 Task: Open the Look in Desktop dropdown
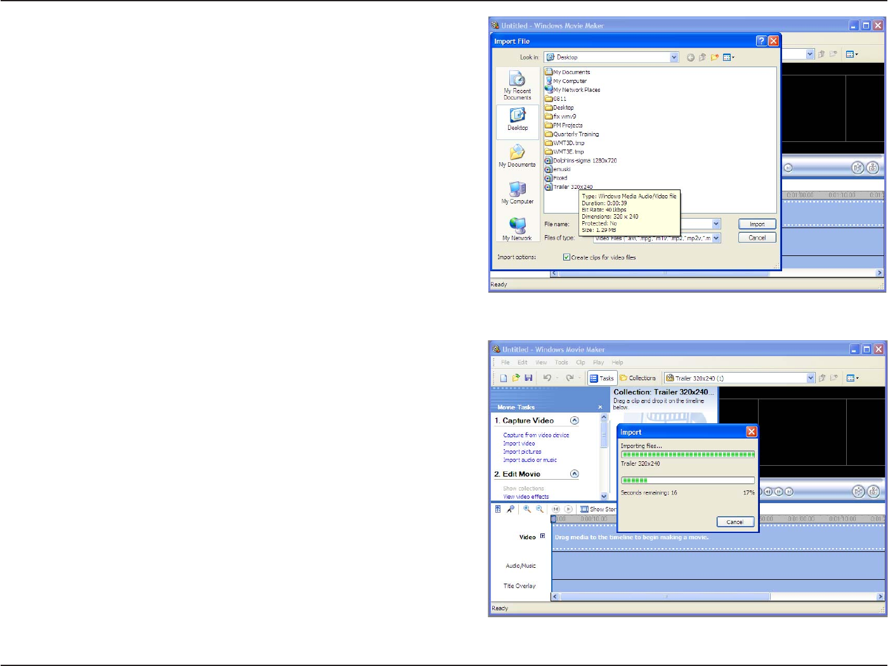[674, 58]
